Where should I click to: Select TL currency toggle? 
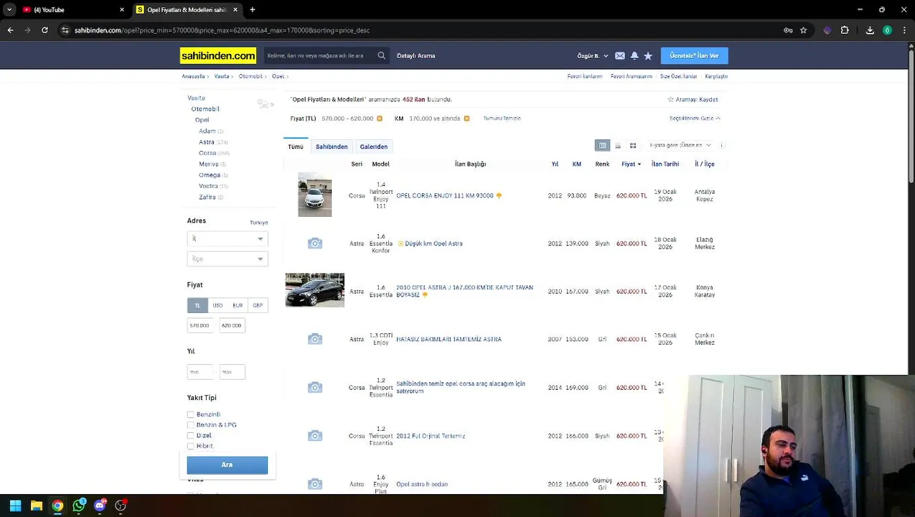[x=197, y=305]
